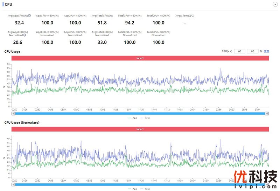Click the 80 CPU threshold input field

252,51
